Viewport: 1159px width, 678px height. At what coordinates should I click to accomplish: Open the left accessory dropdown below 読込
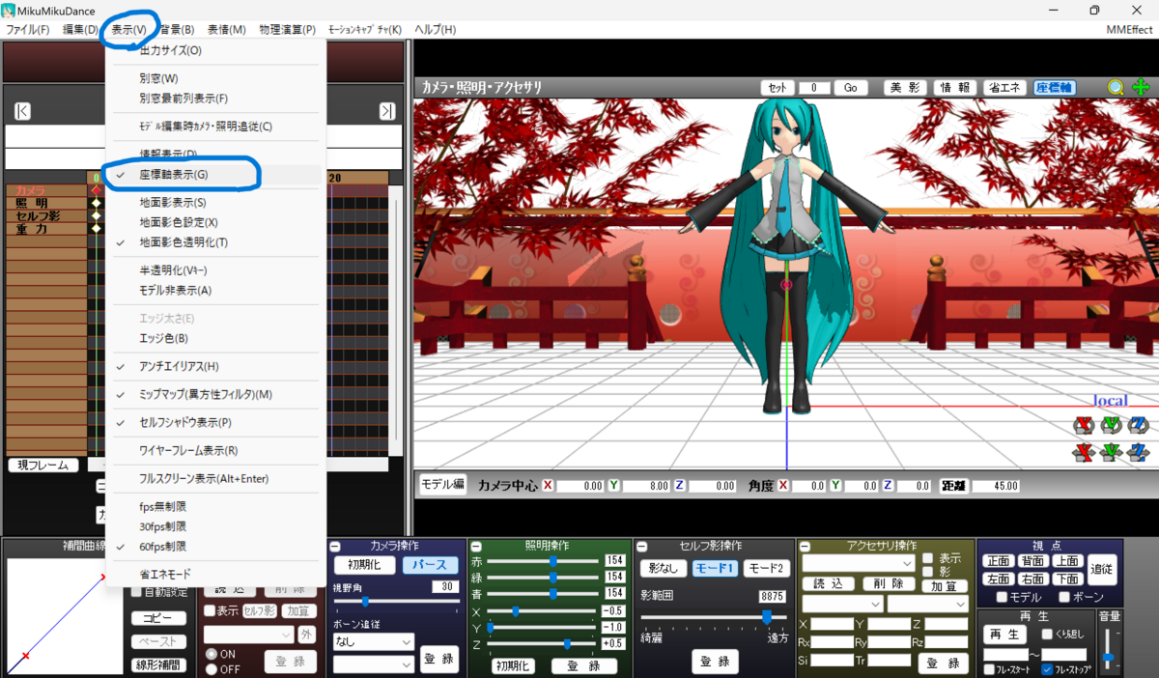(842, 604)
